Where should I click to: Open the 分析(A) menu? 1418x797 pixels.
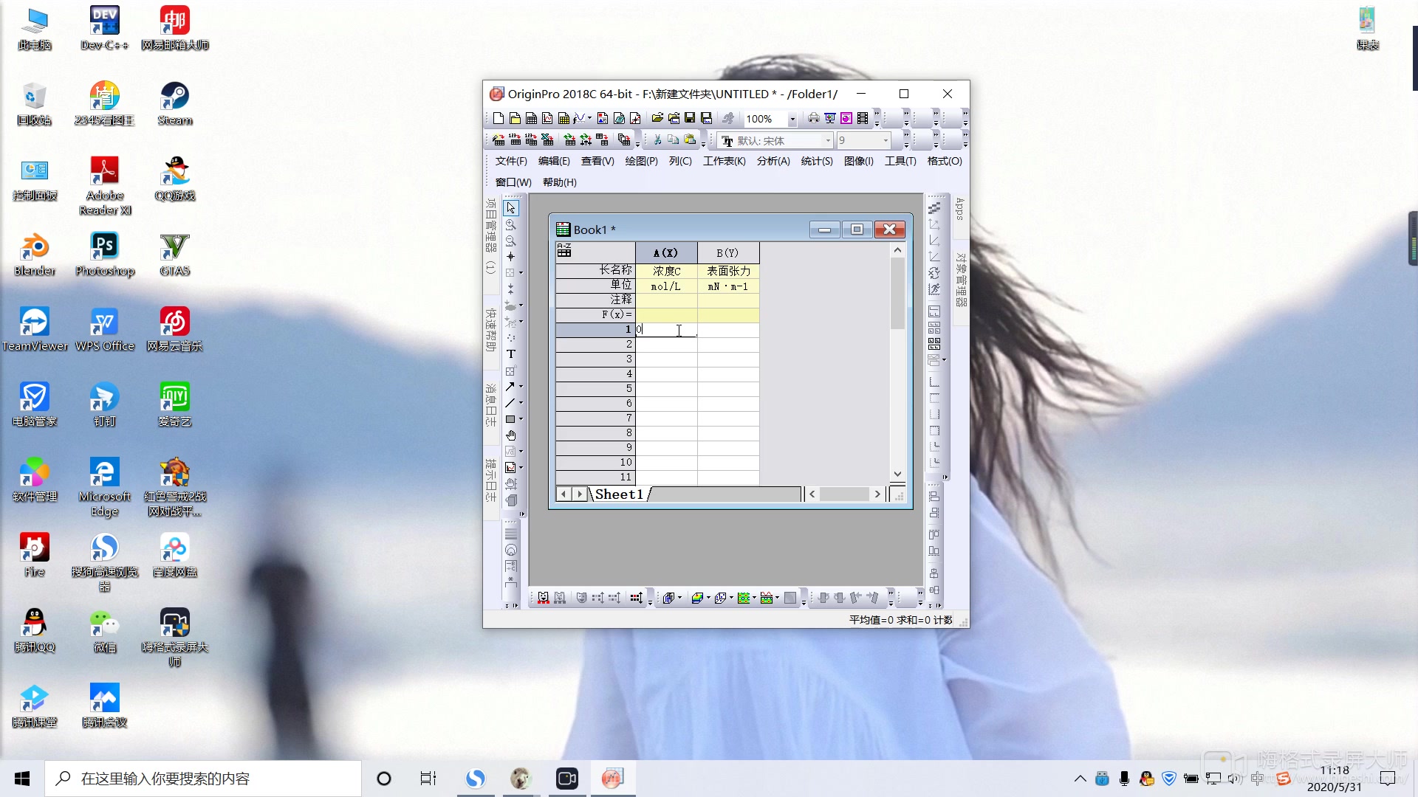[773, 161]
